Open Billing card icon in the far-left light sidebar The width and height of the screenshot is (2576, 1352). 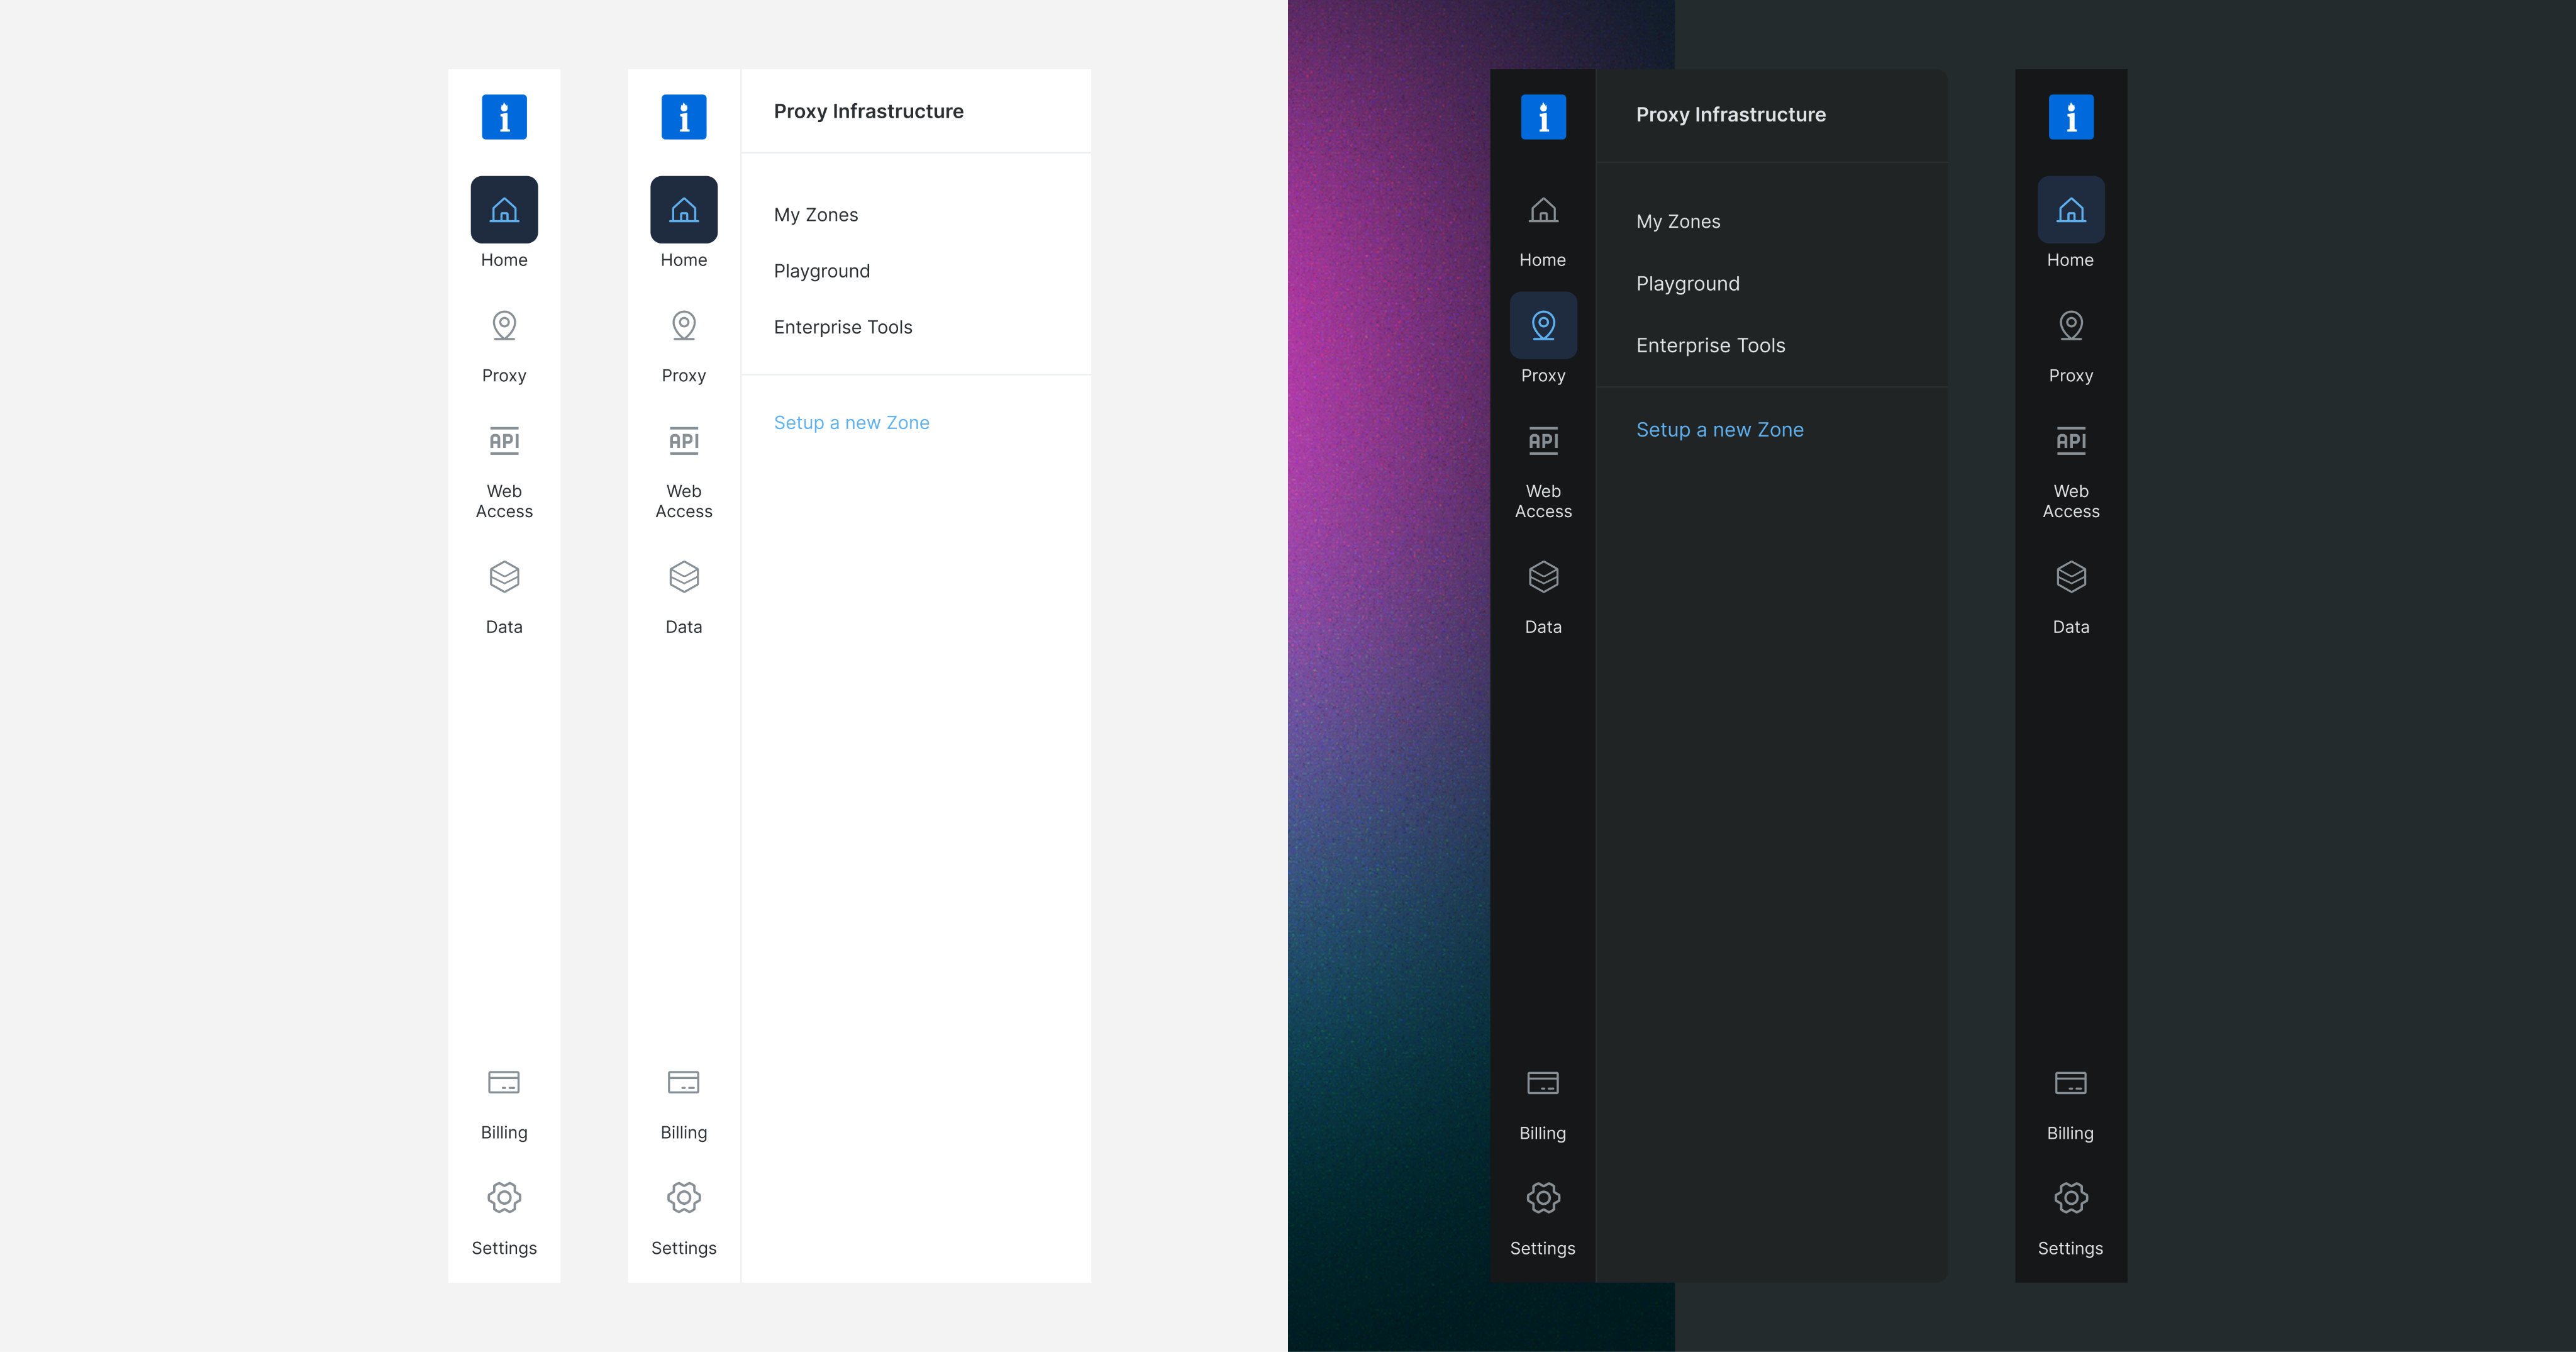pos(504,1082)
